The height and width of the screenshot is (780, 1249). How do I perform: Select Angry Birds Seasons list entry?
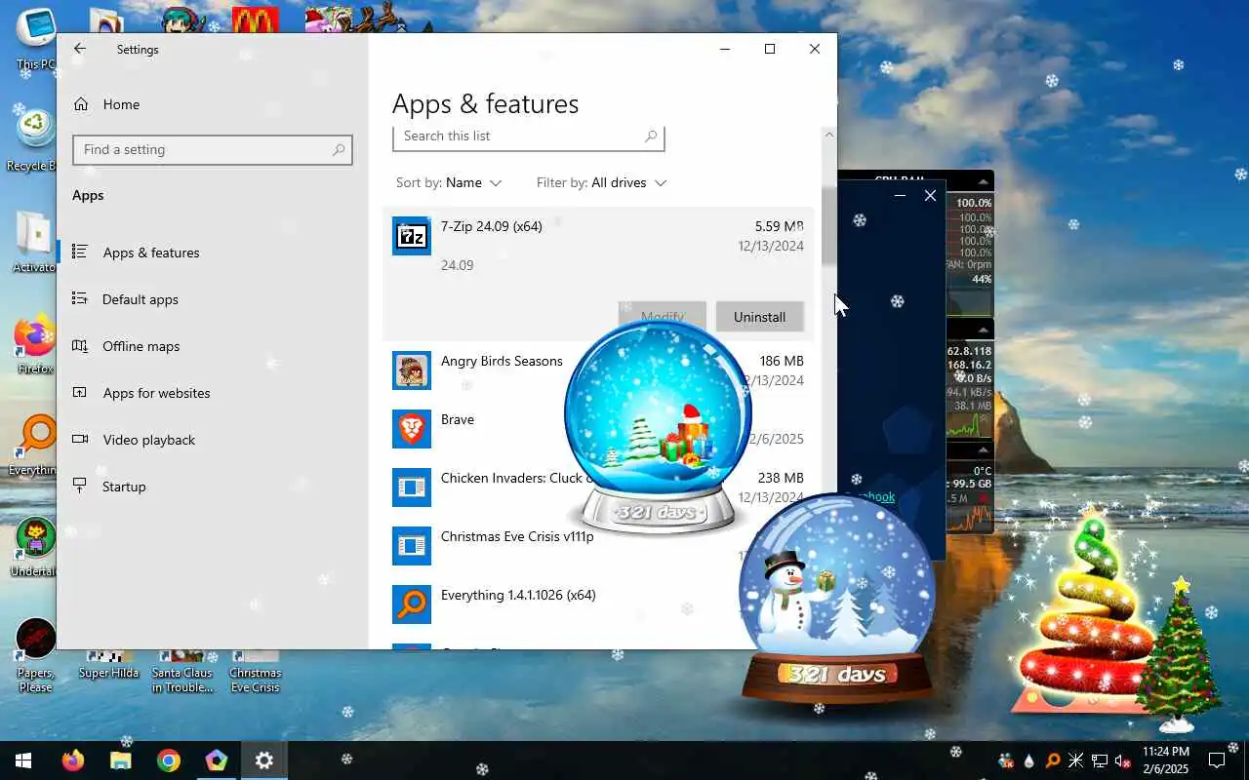[502, 361]
